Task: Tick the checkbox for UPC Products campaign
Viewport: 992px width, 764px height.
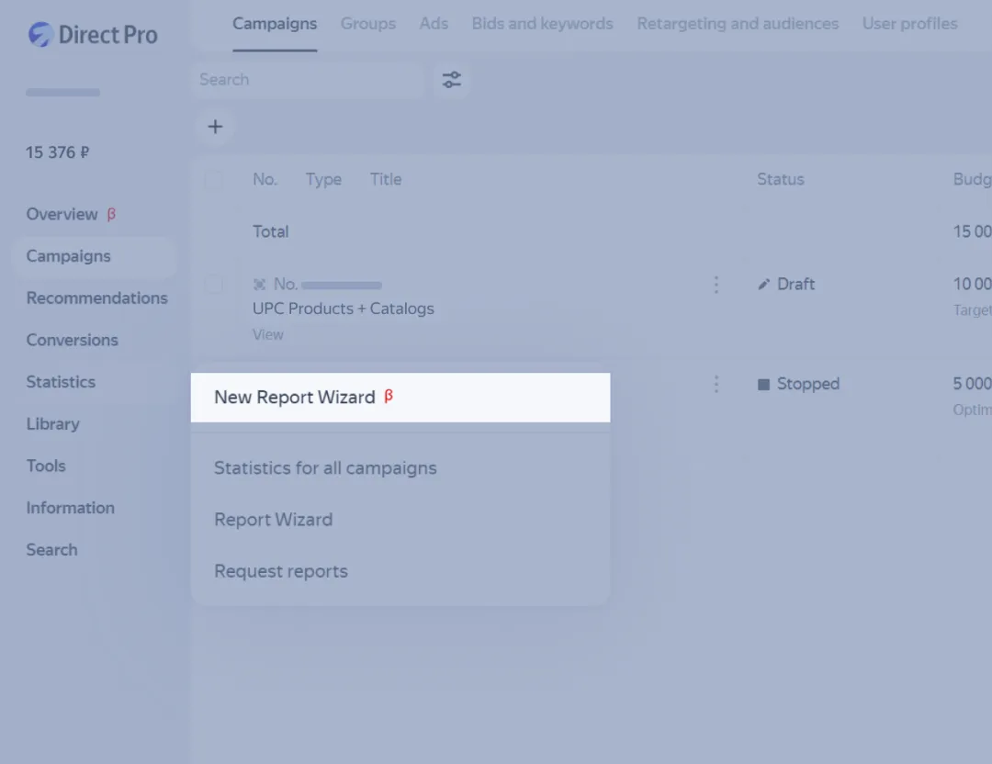Action: click(214, 285)
